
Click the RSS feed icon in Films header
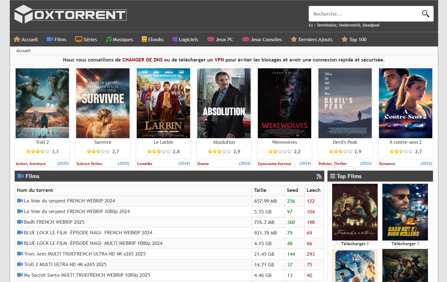(319, 176)
